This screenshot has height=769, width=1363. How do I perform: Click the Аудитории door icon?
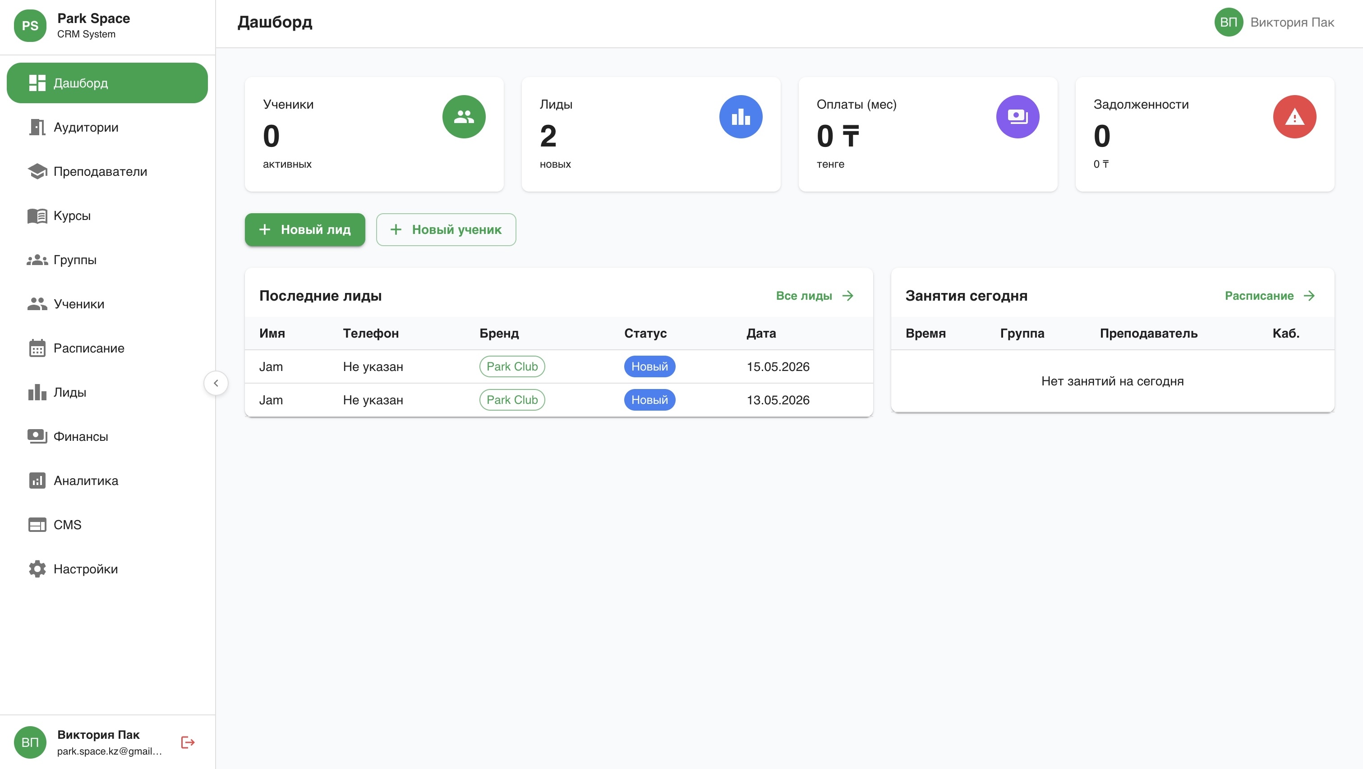tap(37, 128)
